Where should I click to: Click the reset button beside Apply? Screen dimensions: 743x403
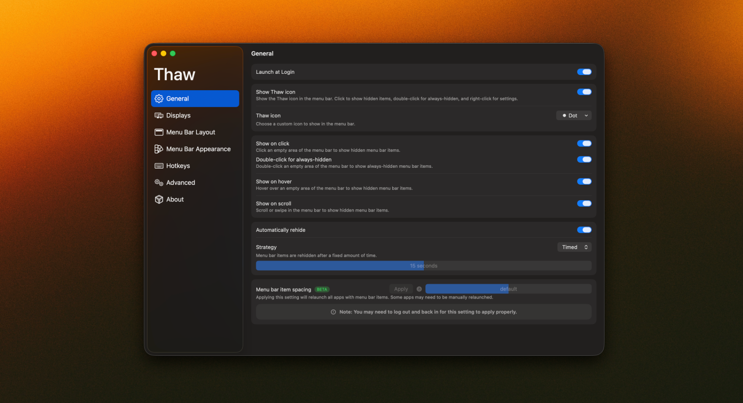(419, 289)
